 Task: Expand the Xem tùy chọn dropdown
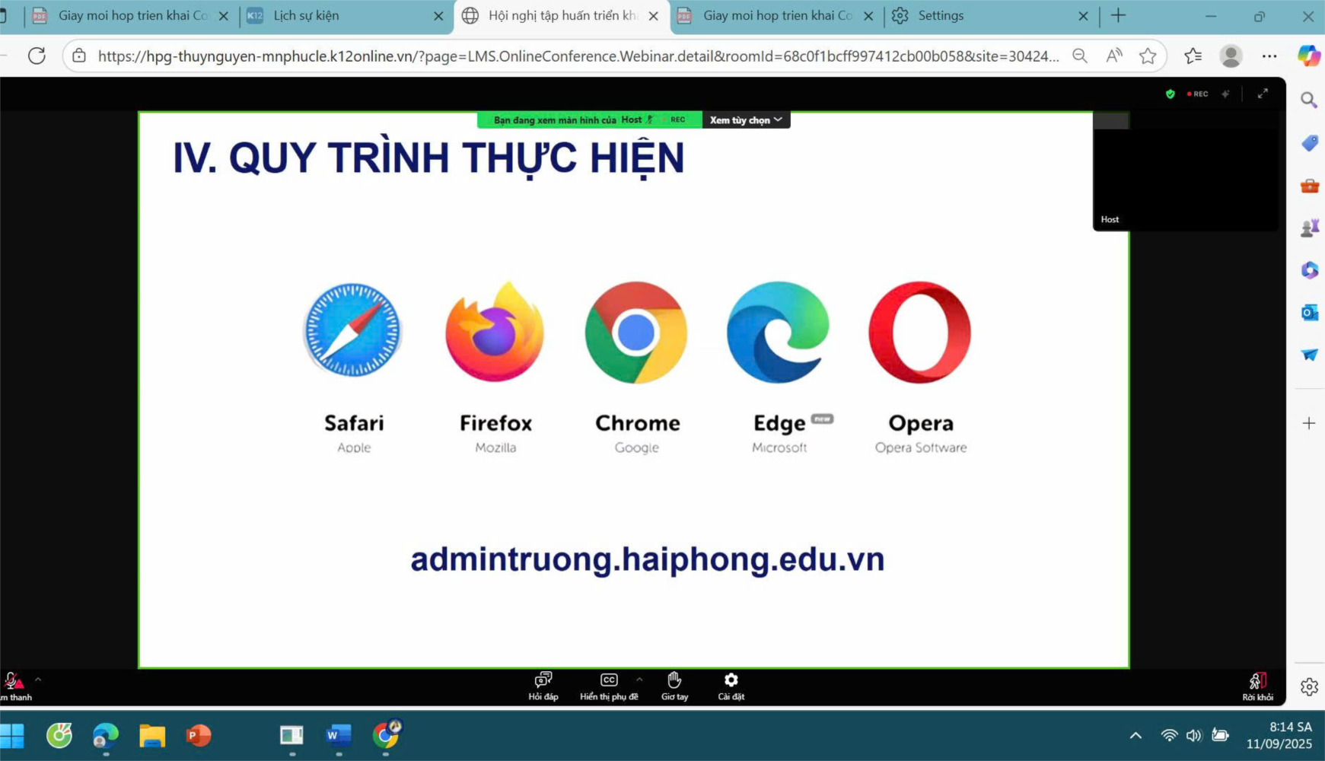tap(745, 120)
